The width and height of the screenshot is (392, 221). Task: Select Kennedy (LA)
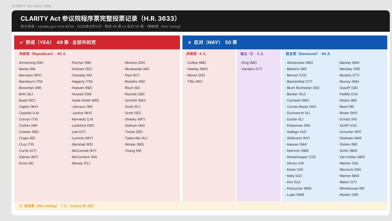point(83,119)
